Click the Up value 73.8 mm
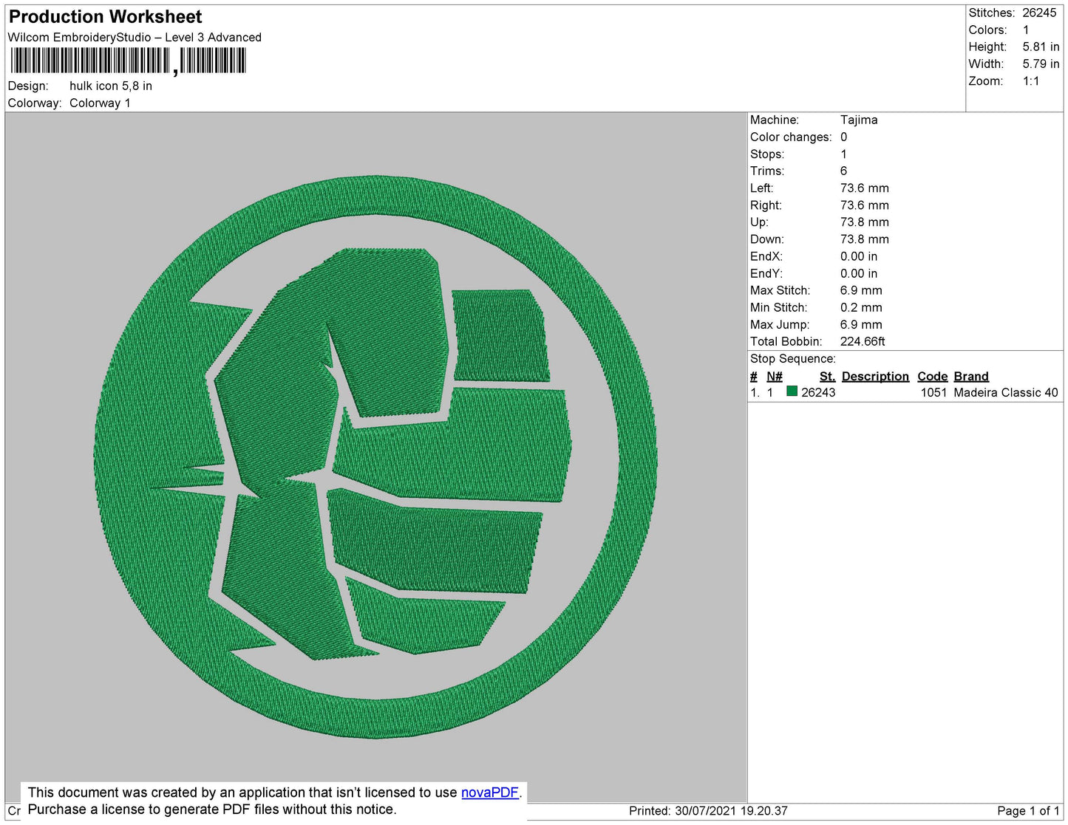Screen dimensions: 1068x825 point(865,222)
